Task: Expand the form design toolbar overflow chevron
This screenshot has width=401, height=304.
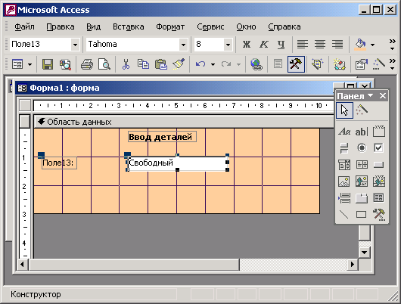Action: (x=393, y=64)
